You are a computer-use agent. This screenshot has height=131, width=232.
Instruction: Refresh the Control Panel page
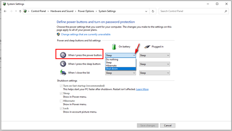(153, 11)
